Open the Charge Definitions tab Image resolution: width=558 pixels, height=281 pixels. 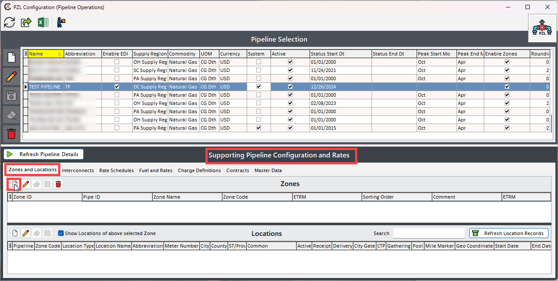199,170
